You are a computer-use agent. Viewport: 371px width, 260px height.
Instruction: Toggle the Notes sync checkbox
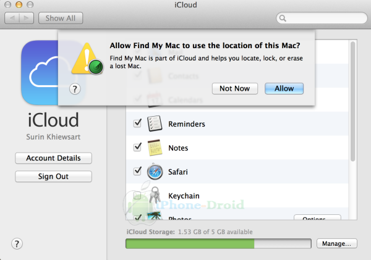tap(137, 148)
